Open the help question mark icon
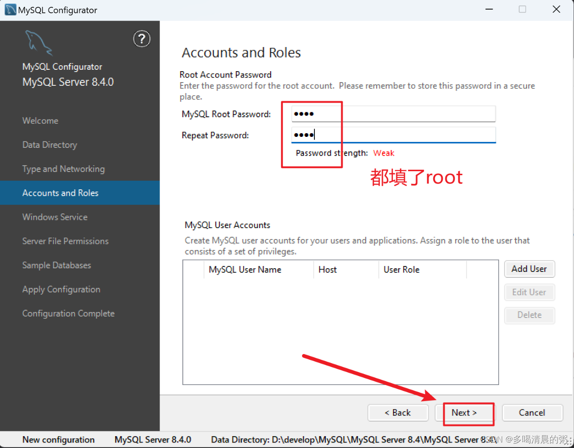 click(142, 39)
